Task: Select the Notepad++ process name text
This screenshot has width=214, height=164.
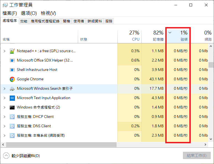Action: coord(46,51)
